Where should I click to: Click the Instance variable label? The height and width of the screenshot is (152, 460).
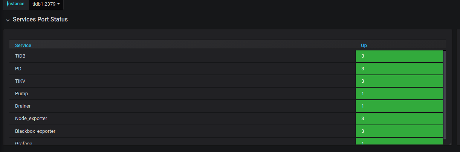[16, 4]
